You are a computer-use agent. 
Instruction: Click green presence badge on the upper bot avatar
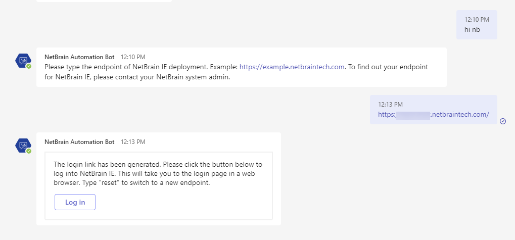tap(29, 66)
